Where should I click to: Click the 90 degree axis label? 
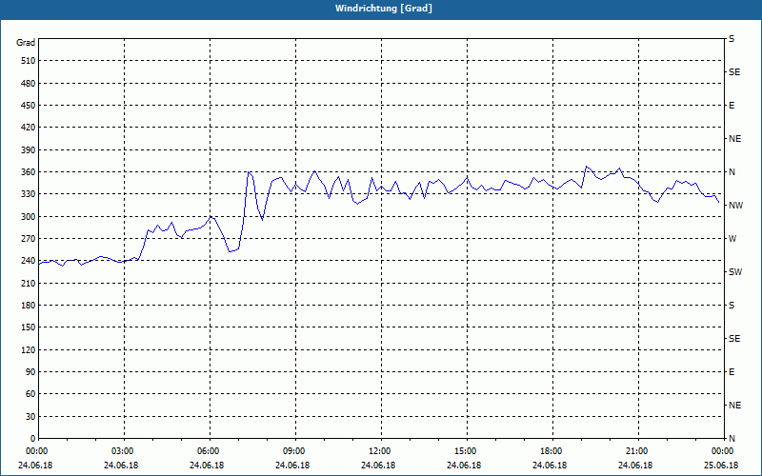tap(30, 372)
